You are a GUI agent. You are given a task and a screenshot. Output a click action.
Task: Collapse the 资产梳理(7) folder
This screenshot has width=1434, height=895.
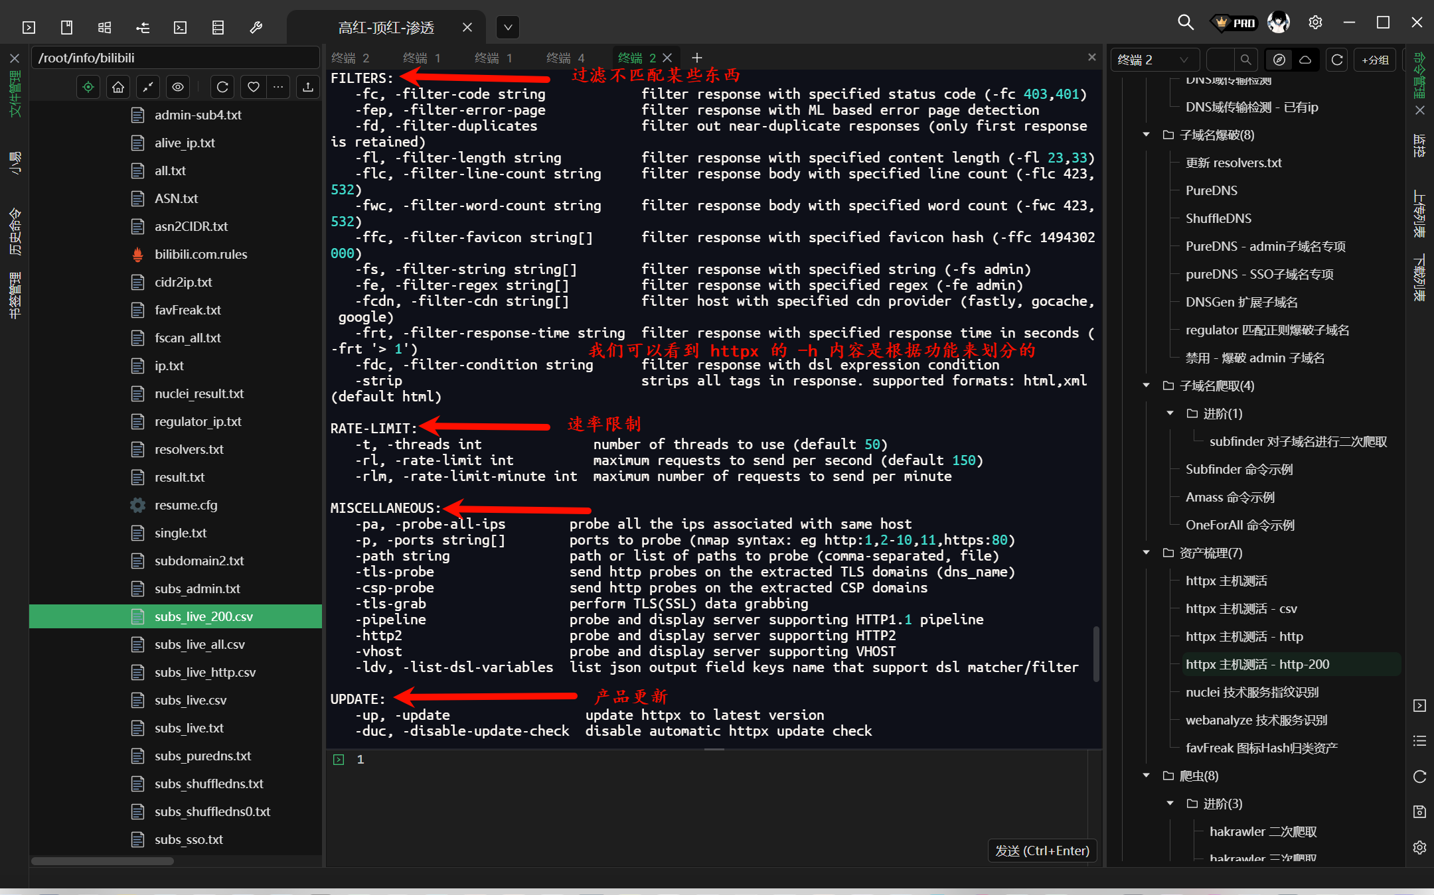click(x=1146, y=553)
